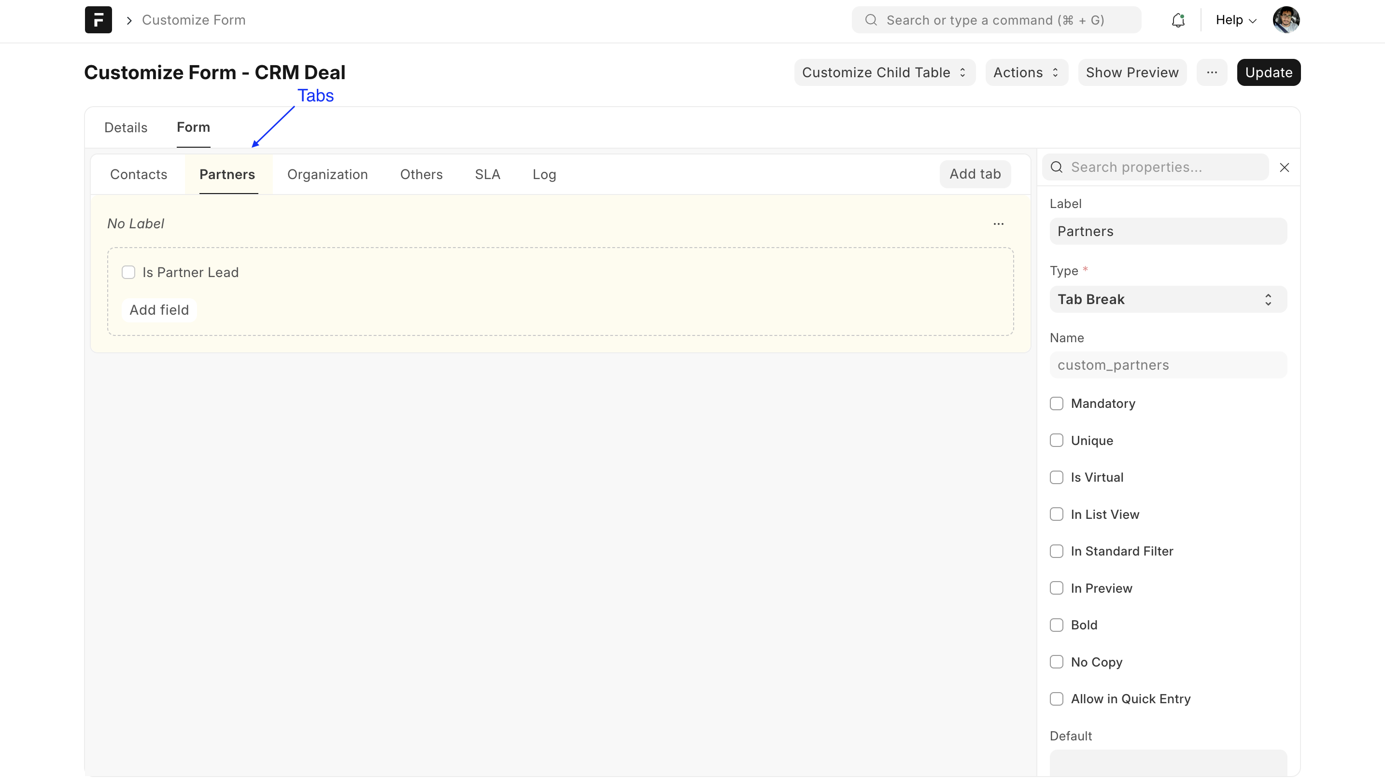Click into the Label field containing Partners
Screen dimensions: 1385x779
click(x=1168, y=232)
